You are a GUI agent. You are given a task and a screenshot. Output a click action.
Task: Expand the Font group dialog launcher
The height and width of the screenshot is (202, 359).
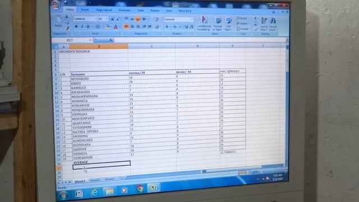[120, 34]
